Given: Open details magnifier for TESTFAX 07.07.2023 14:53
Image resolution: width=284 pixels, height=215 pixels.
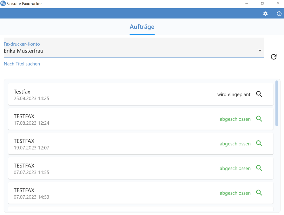Looking at the screenshot, I should point(259,193).
